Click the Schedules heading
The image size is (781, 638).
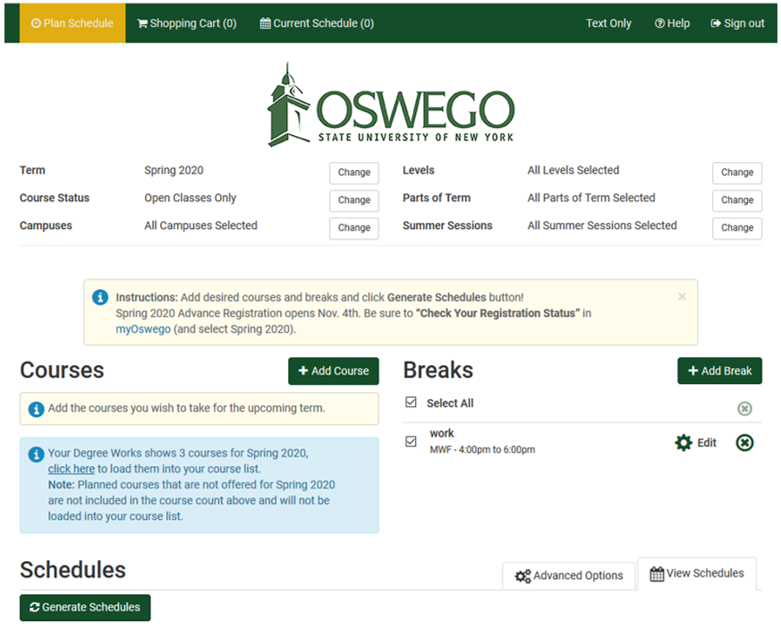[72, 570]
